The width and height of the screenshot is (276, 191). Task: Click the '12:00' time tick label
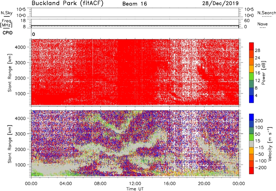135,184
